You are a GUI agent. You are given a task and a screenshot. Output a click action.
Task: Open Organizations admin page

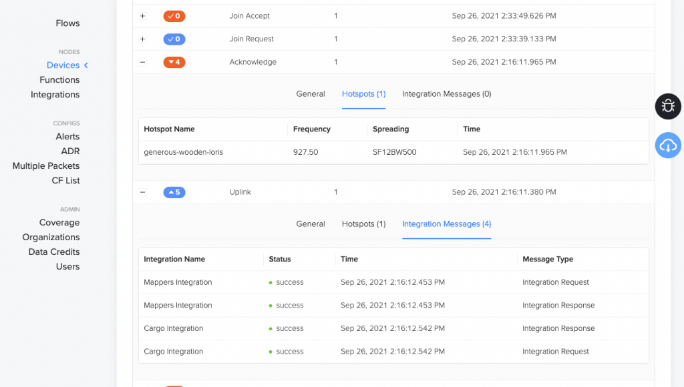click(51, 237)
